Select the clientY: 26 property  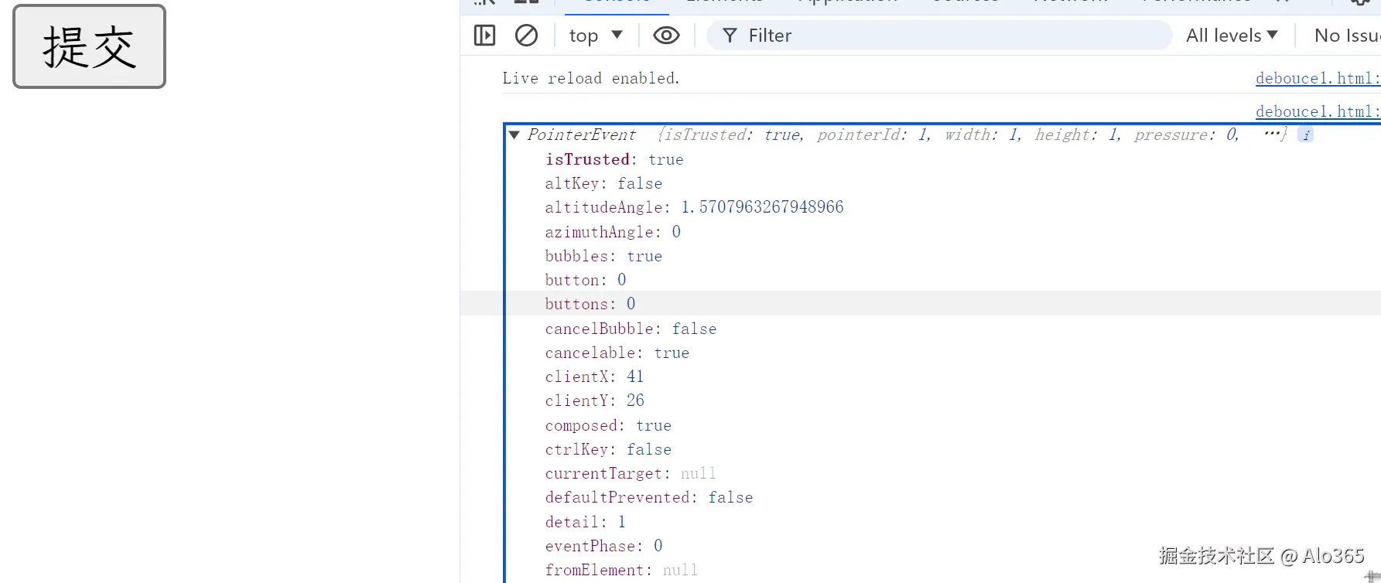pyautogui.click(x=594, y=401)
